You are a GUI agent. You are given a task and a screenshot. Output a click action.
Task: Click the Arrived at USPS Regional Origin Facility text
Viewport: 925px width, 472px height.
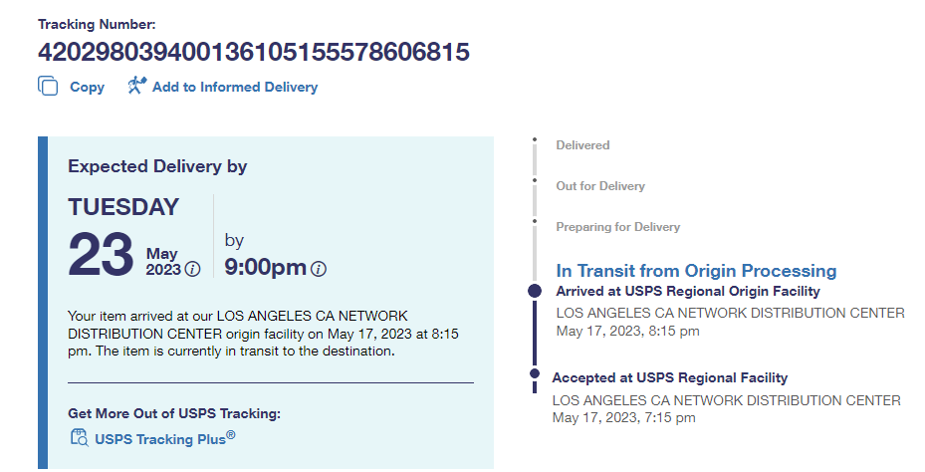click(x=688, y=292)
